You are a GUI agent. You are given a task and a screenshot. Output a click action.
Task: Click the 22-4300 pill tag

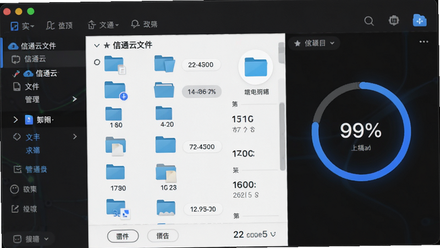[201, 64]
